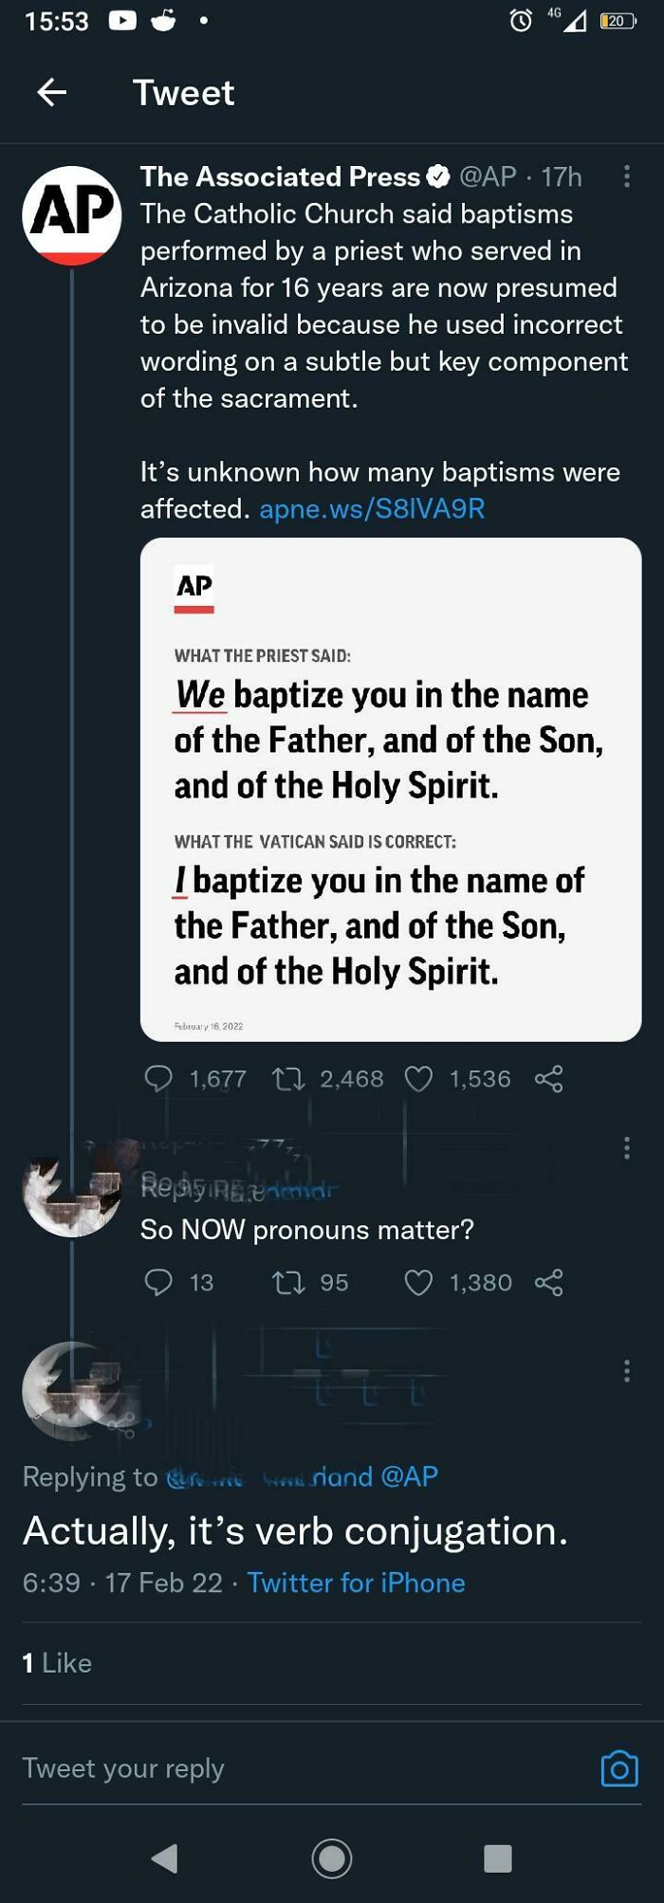Tap the back arrow in header
Viewport: 664px width, 1903px height.
(52, 92)
